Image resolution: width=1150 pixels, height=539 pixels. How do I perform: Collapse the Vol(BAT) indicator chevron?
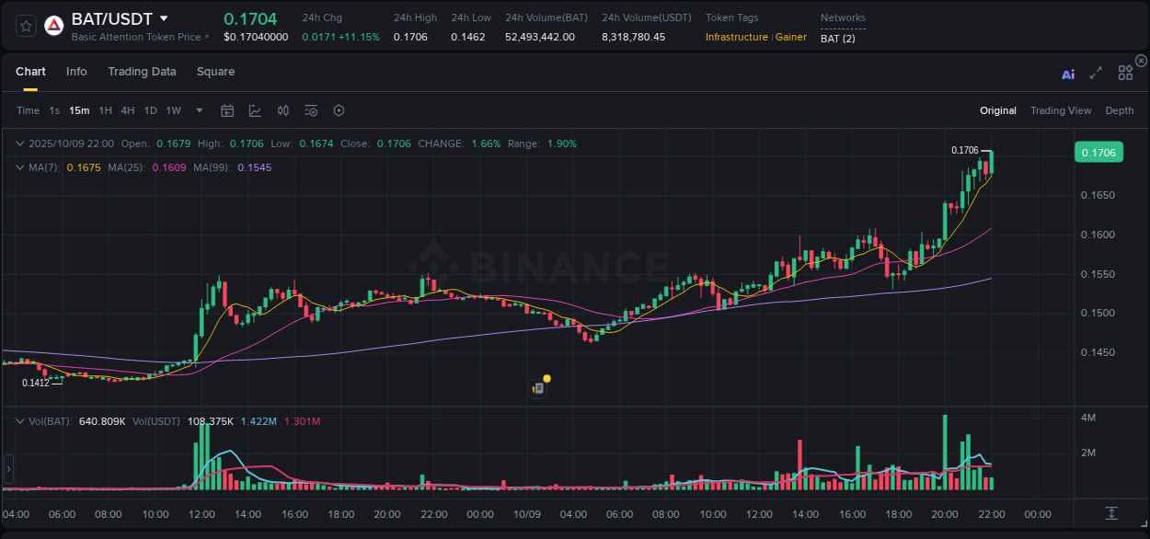(x=19, y=420)
